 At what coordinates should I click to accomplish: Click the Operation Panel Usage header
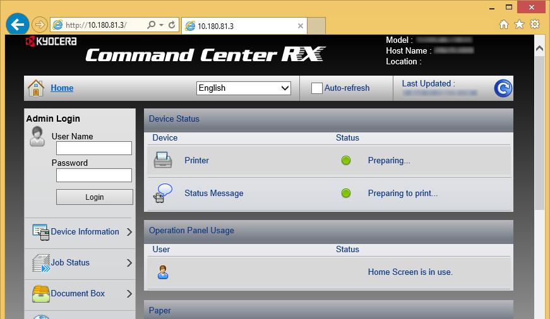pos(328,232)
